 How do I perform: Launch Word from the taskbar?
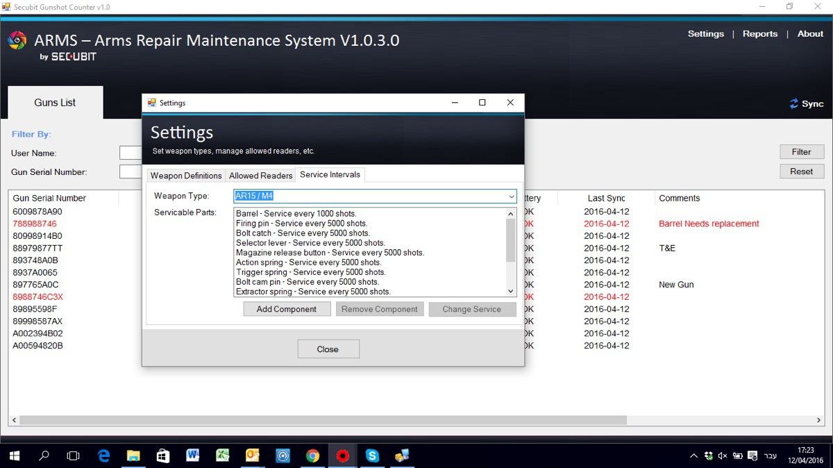[x=193, y=456]
